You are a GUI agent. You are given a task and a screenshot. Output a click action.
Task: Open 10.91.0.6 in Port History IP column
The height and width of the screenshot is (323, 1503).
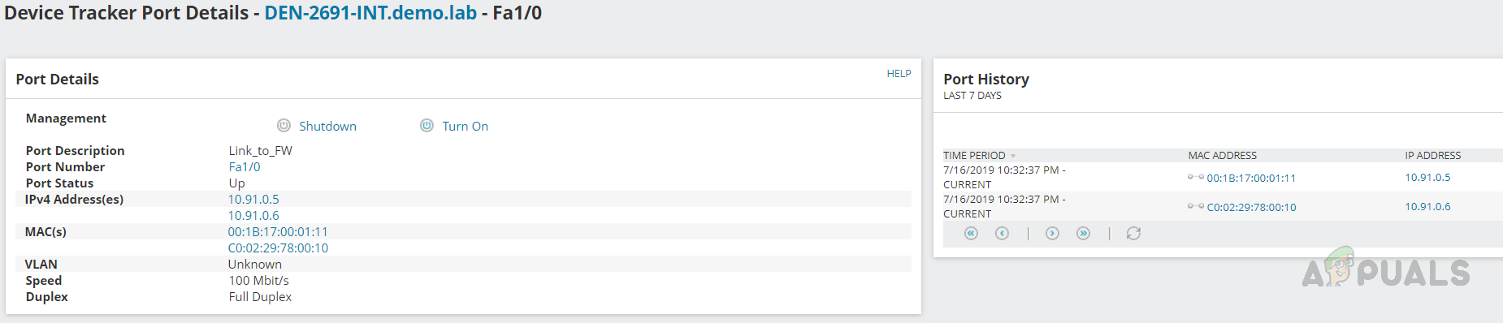pyautogui.click(x=1427, y=207)
